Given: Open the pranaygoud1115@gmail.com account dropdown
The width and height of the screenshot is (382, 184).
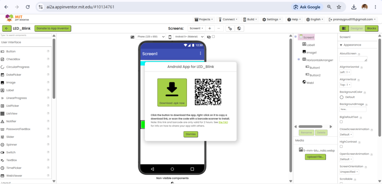Looking at the screenshot, I should [352, 19].
